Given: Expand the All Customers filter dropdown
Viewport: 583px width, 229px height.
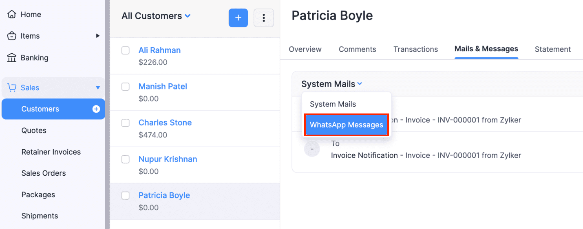Looking at the screenshot, I should [x=188, y=16].
